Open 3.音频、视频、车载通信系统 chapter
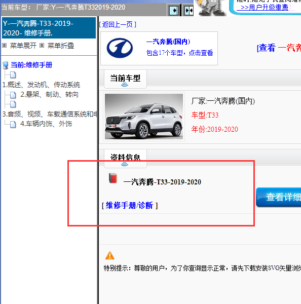This screenshot has height=304, width=301. (x=50, y=114)
